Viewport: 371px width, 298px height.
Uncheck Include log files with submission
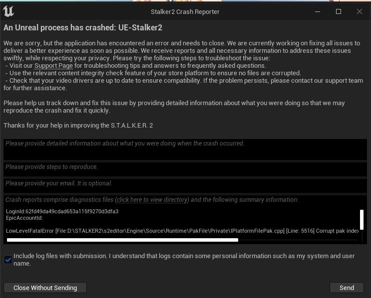(8, 260)
